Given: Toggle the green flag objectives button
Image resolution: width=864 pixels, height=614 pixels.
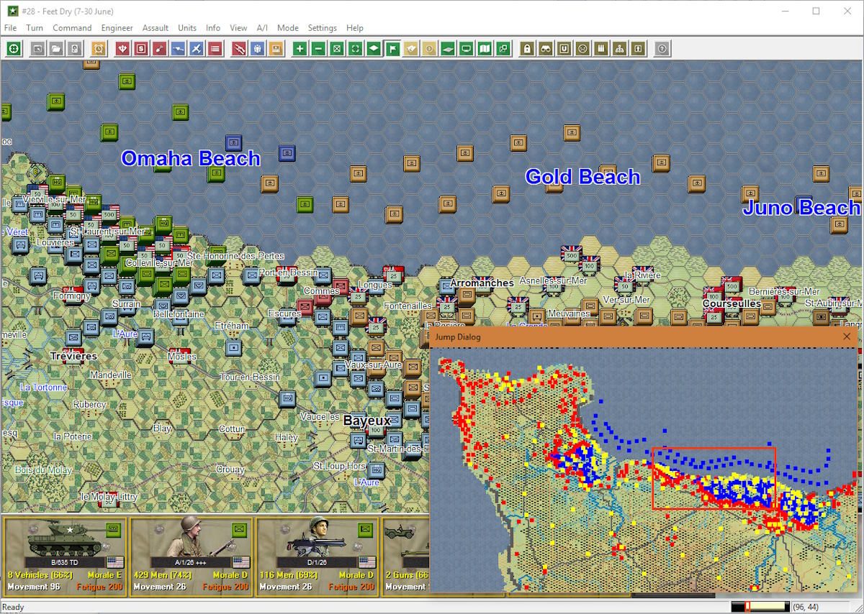Looking at the screenshot, I should click(x=392, y=49).
